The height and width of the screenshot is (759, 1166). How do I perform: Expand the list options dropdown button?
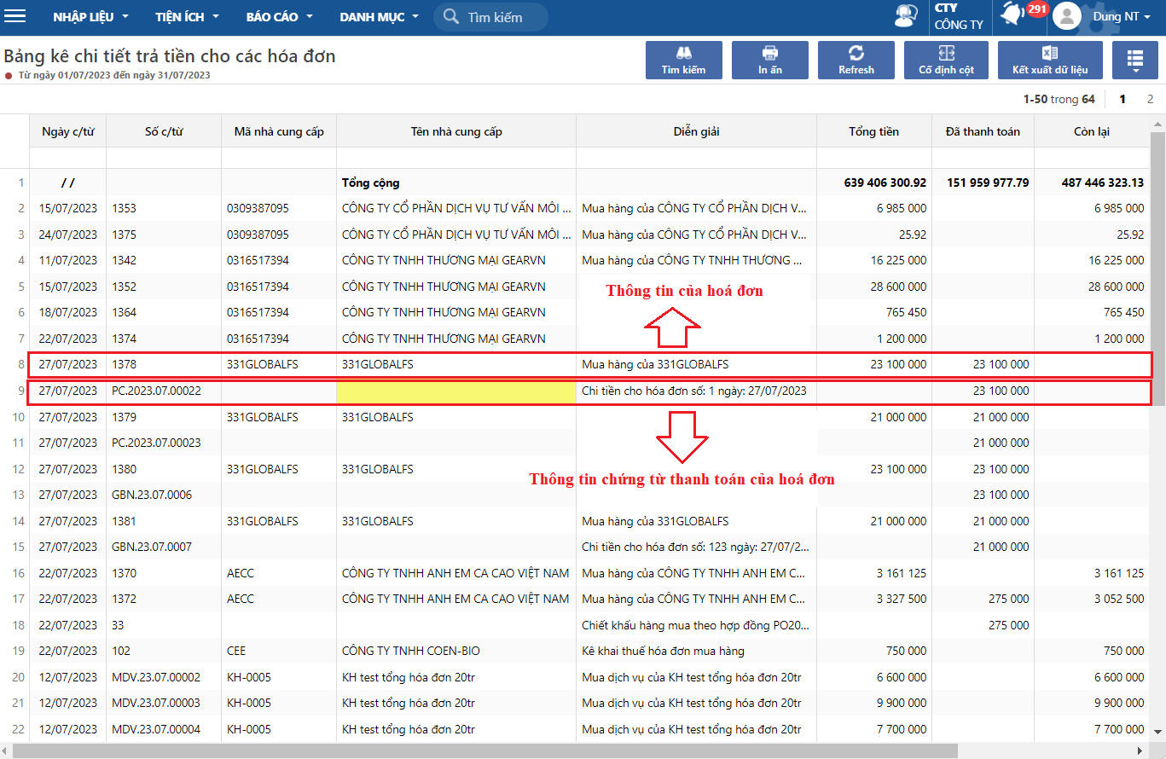coord(1134,60)
